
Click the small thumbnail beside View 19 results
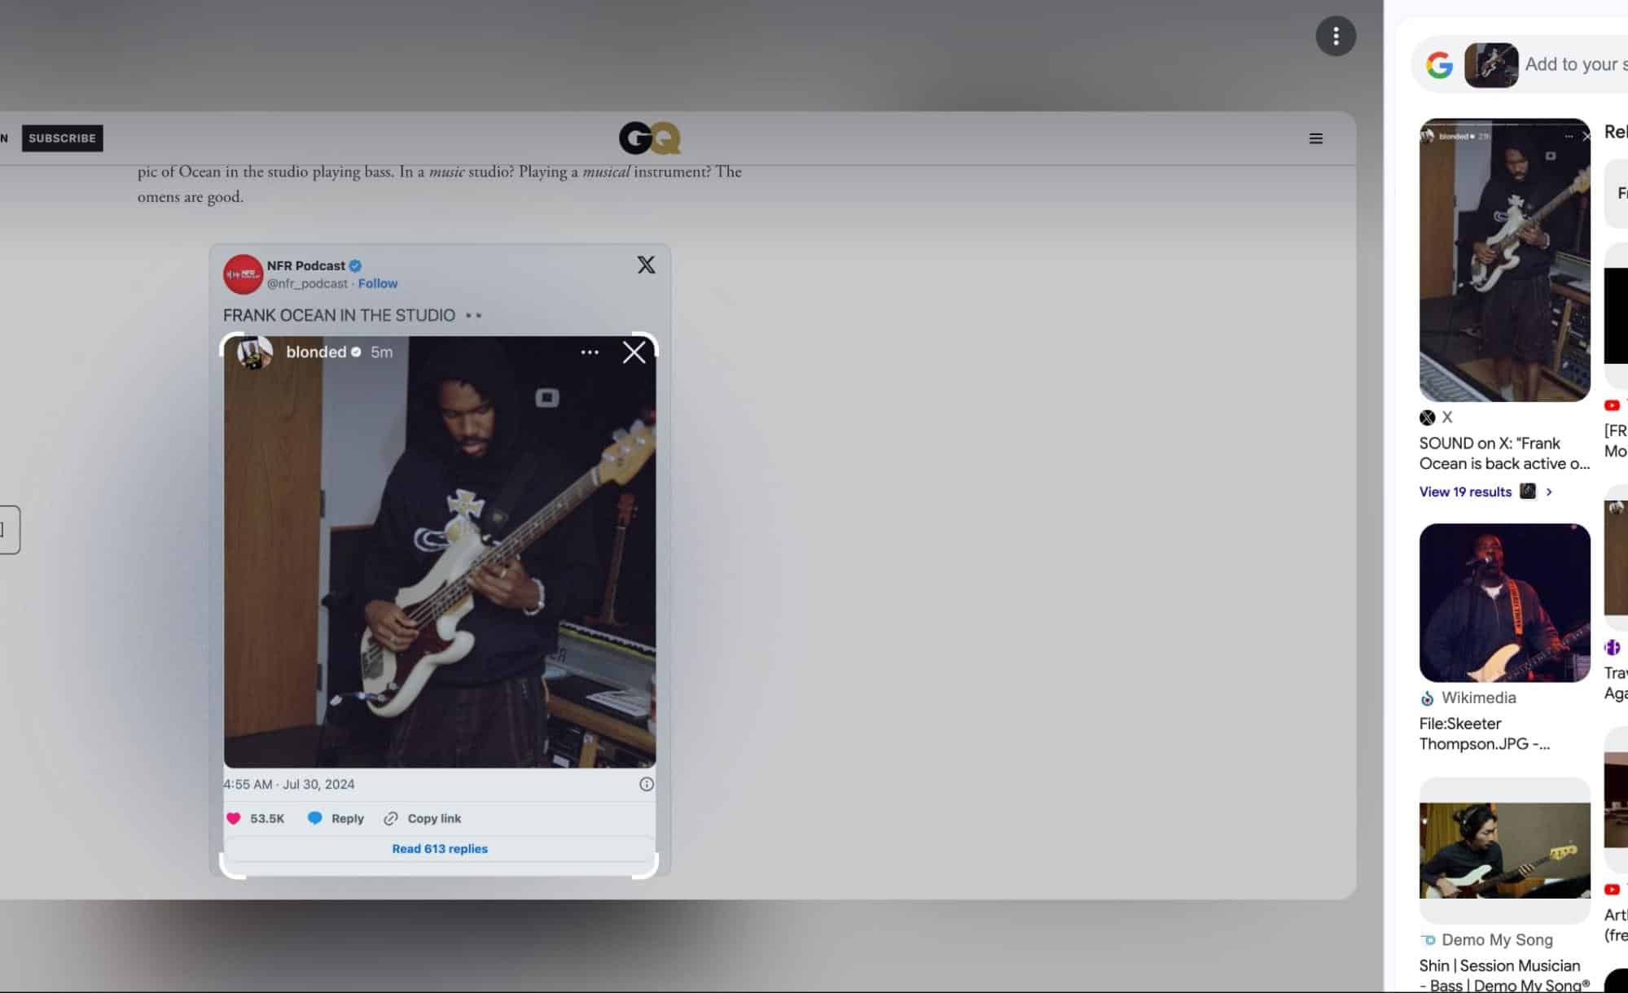click(1528, 492)
